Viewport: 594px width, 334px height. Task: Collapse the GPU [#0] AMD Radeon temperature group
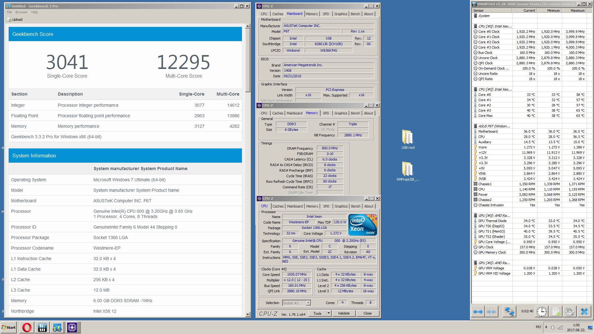click(476, 216)
